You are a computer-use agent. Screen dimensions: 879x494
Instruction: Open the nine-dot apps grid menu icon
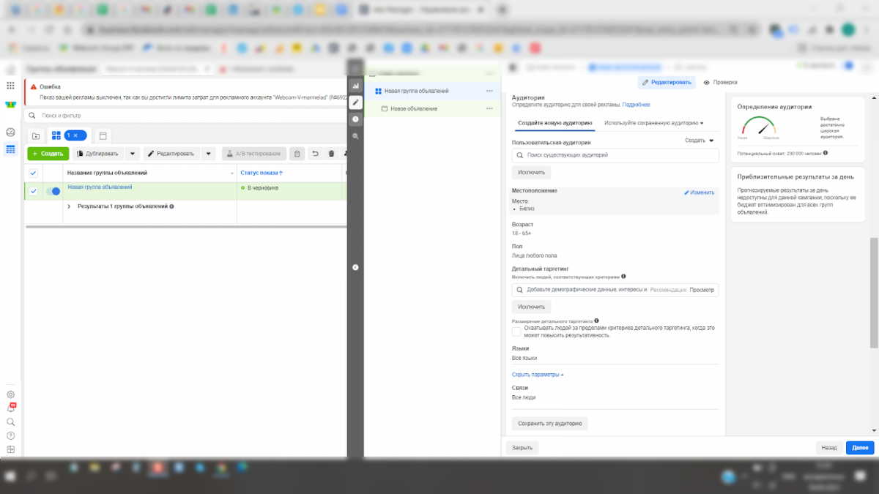coord(10,86)
